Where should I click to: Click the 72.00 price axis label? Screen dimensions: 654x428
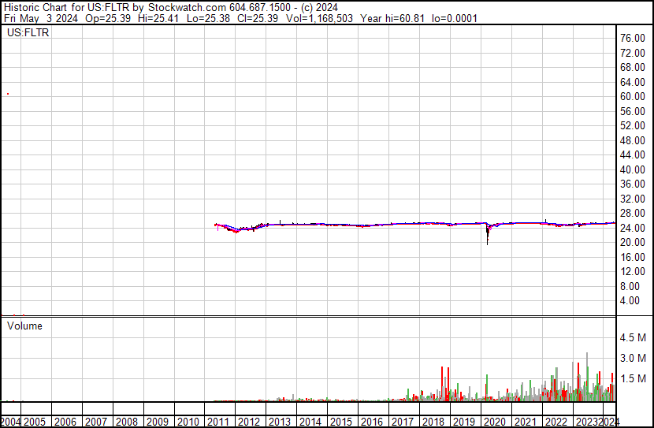pyautogui.click(x=633, y=53)
